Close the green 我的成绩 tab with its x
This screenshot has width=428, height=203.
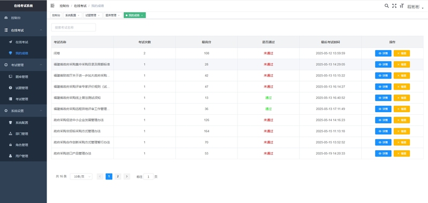tap(142, 15)
